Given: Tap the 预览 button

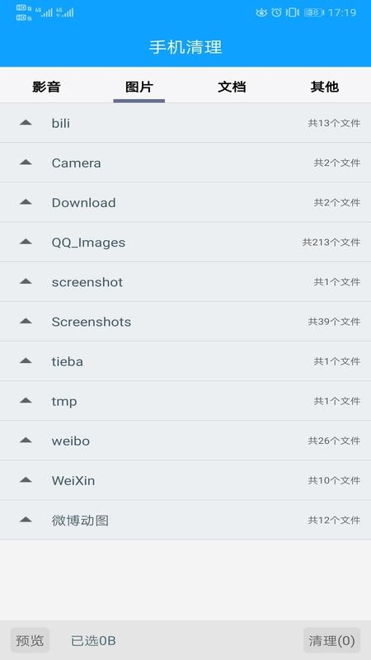Looking at the screenshot, I should (30, 640).
